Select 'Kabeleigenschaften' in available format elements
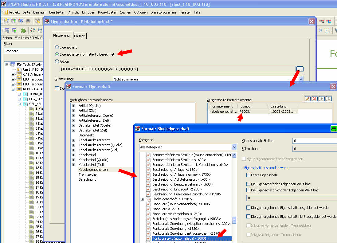 coord(93,170)
